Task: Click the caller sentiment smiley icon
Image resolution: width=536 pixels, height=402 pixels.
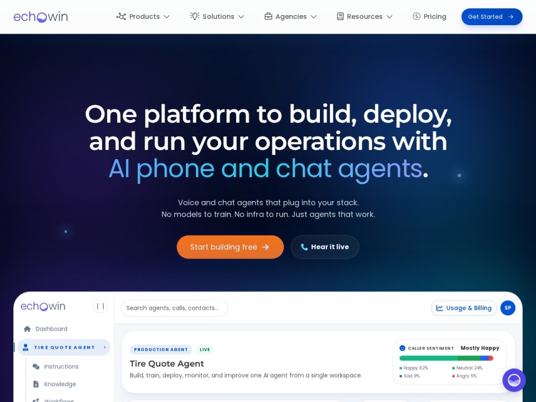Action: pos(403,348)
